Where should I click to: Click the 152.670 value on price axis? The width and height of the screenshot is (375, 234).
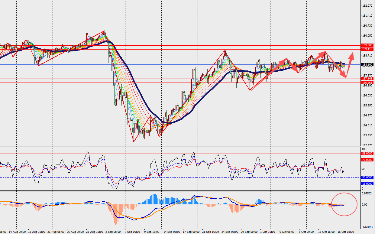(x=367, y=145)
